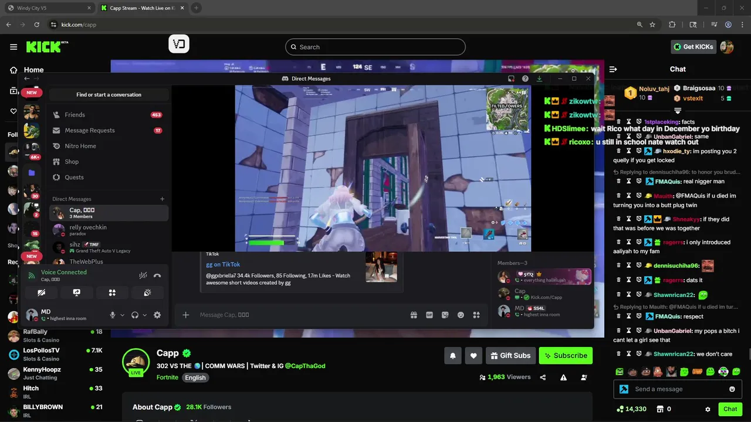Viewport: 751px width, 422px height.
Task: Toggle Discord noise suppression icon
Action: coord(143,275)
